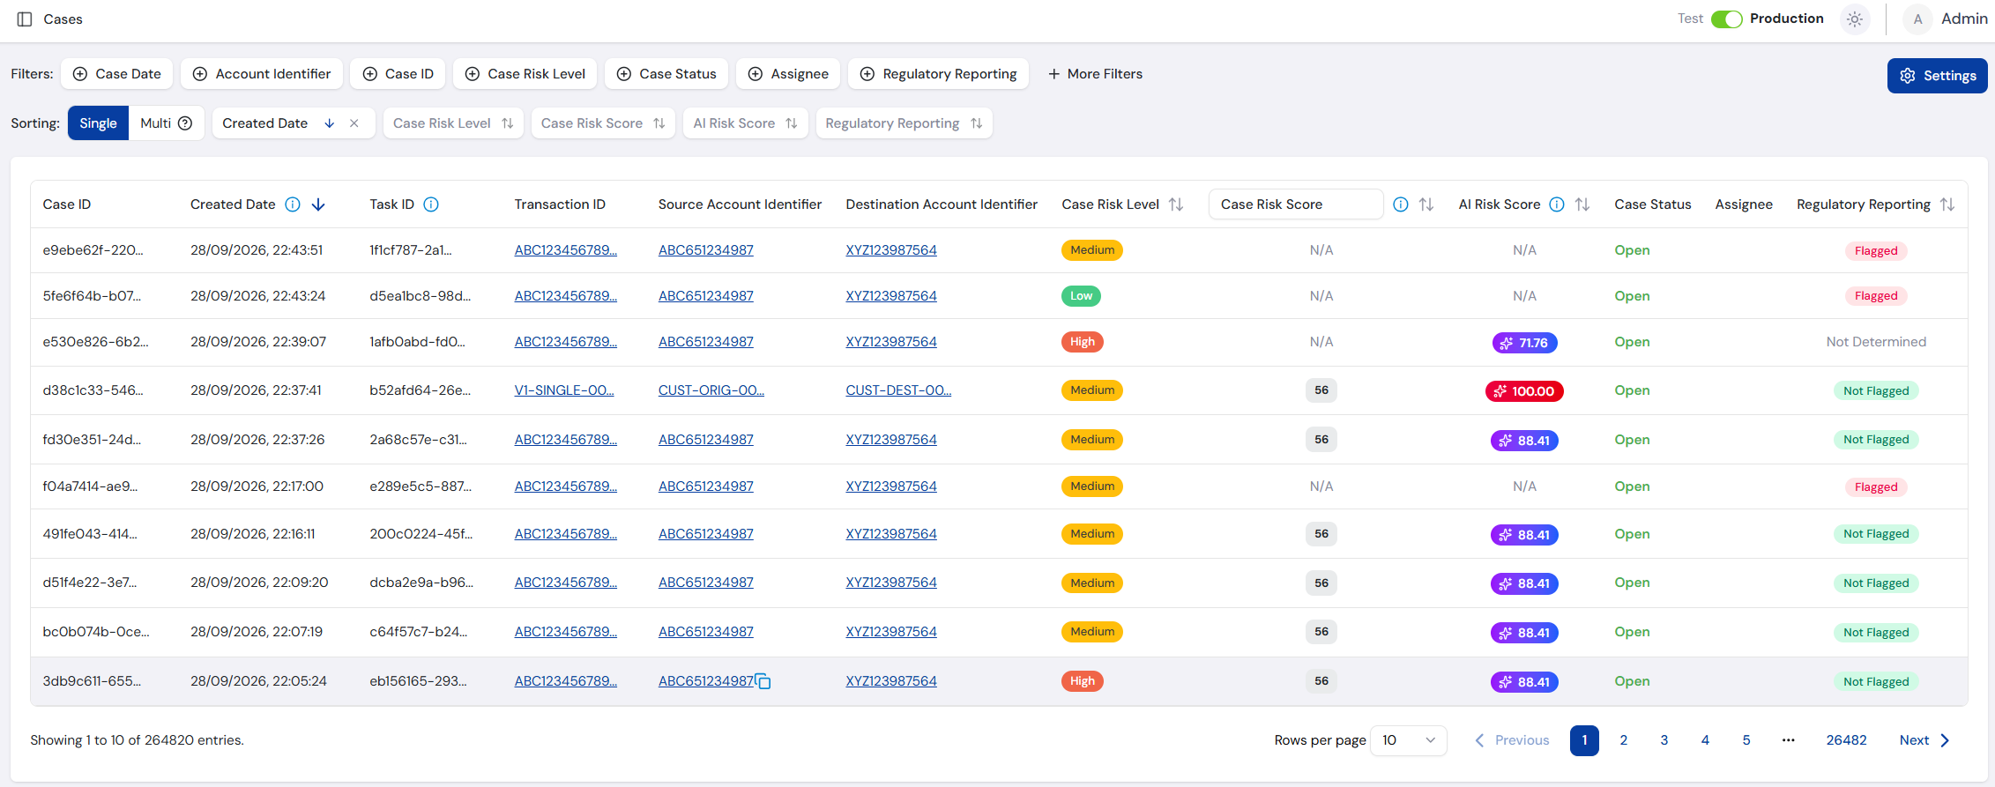The width and height of the screenshot is (1995, 787).
Task: Open destination account CUST-DEST-00... link
Action: pyautogui.click(x=898, y=390)
